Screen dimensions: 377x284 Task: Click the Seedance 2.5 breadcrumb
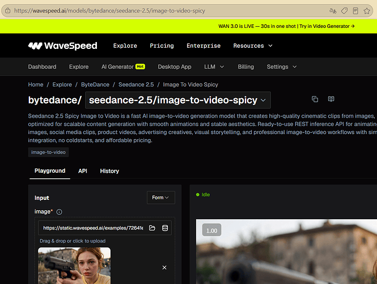[136, 85]
